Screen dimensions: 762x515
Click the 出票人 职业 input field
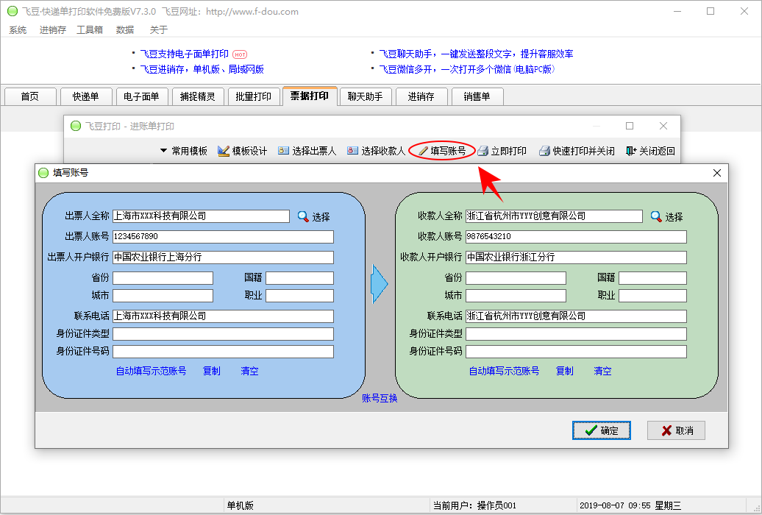(x=300, y=295)
